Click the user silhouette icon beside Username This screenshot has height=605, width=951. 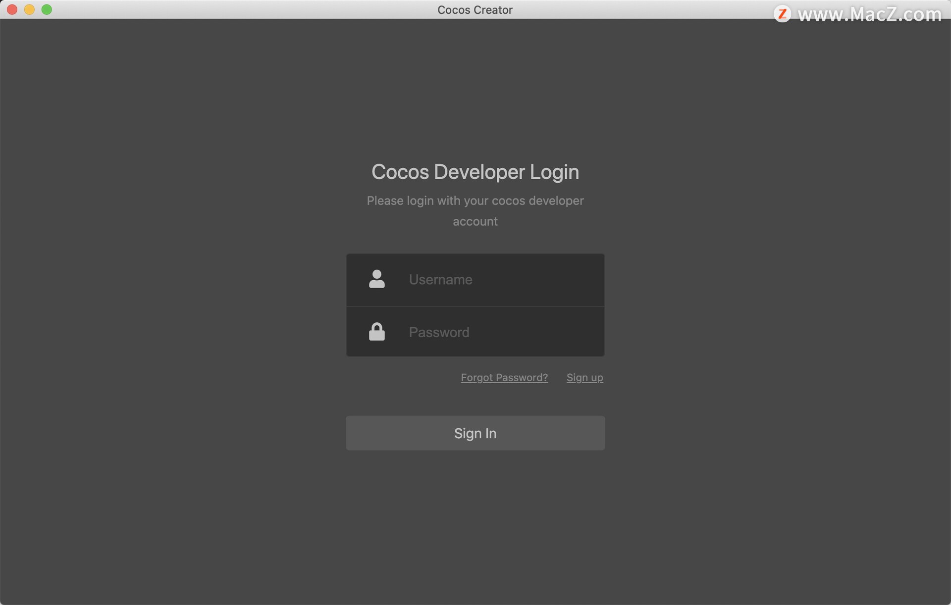pyautogui.click(x=376, y=279)
